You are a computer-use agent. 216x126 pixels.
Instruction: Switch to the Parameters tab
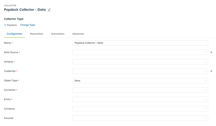tap(37, 34)
